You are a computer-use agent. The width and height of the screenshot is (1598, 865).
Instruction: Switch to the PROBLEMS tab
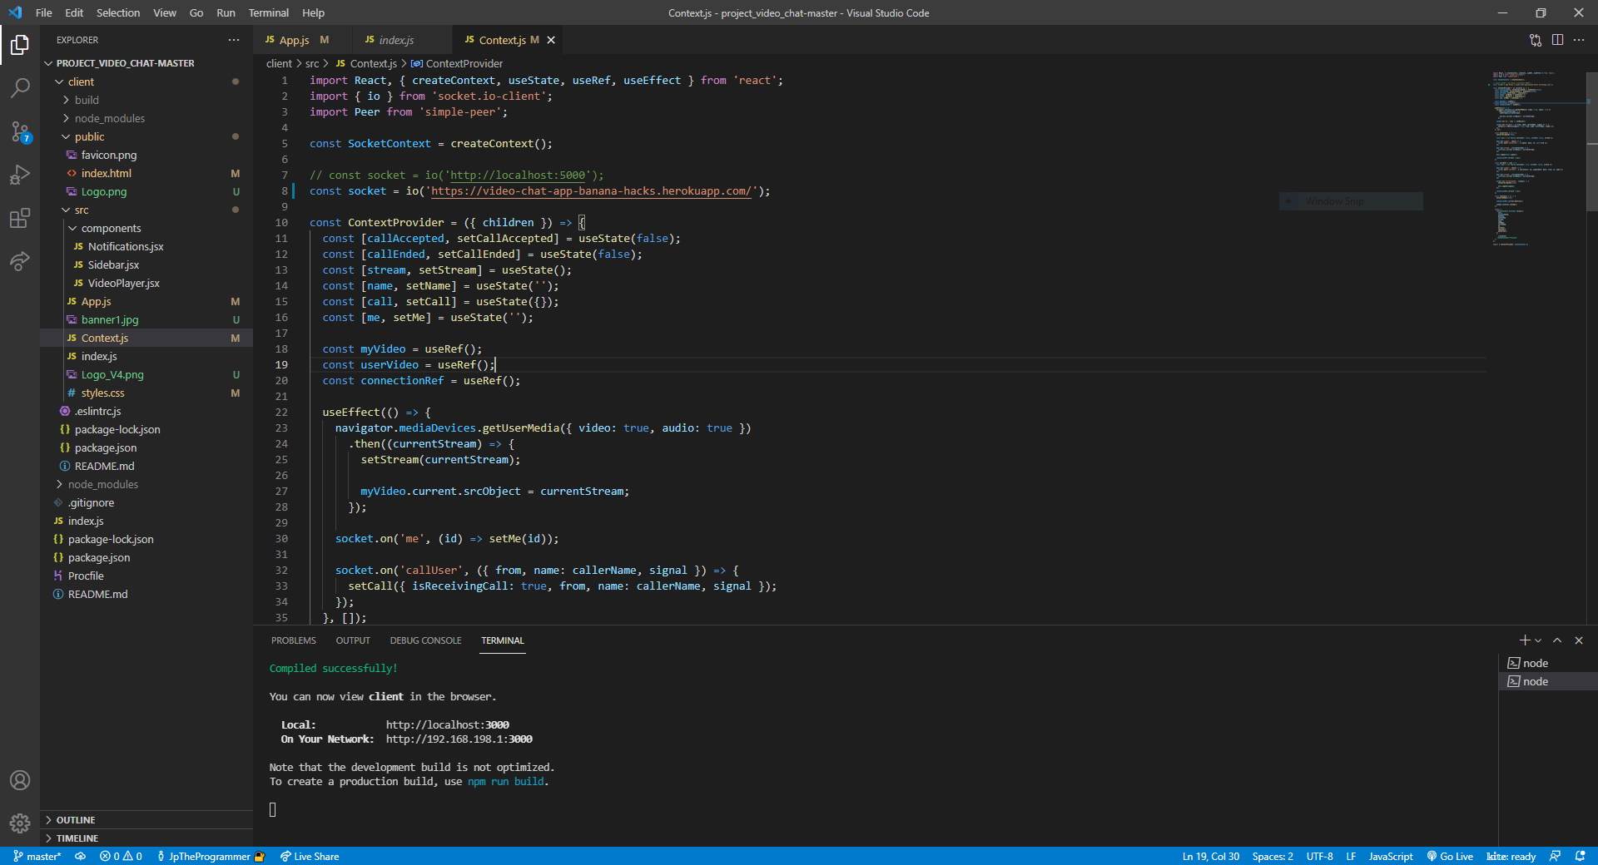(293, 640)
